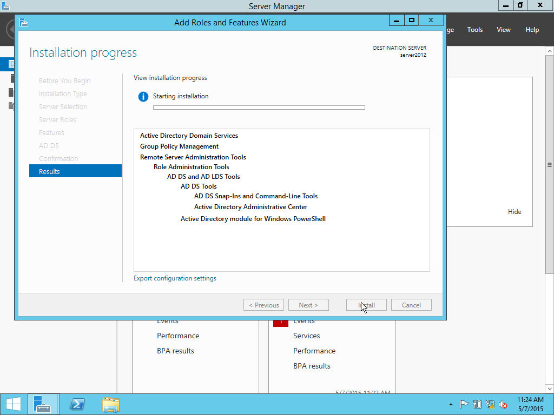Open the Tools menu in Server Manager
The height and width of the screenshot is (415, 554).
(x=474, y=29)
